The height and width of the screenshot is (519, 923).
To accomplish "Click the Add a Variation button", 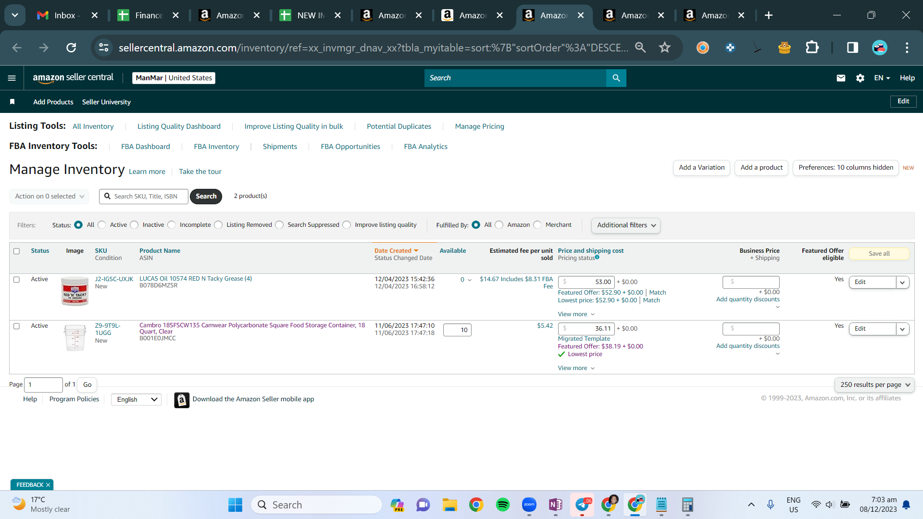I will [702, 168].
